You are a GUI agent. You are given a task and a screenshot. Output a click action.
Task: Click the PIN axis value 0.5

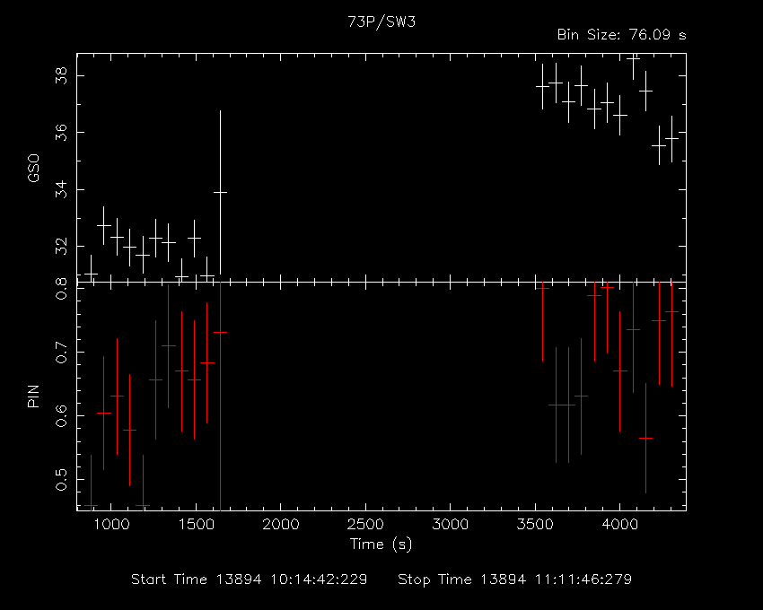tap(61, 480)
